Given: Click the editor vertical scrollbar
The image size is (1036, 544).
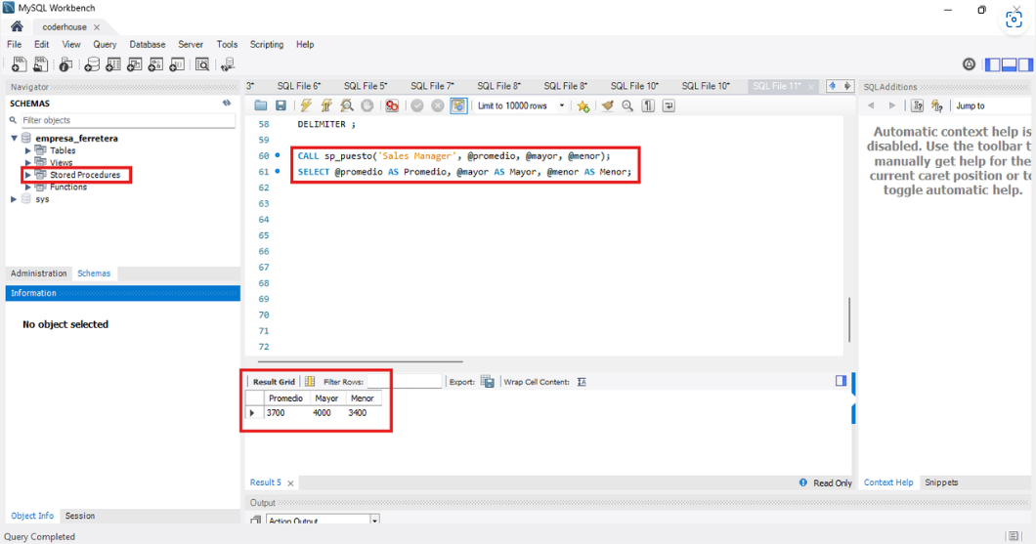Looking at the screenshot, I should pyautogui.click(x=849, y=319).
